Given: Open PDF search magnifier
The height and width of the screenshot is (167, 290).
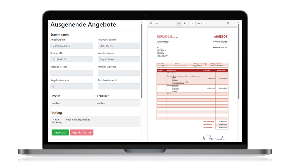Looking at the screenshot, I should pyautogui.click(x=228, y=23).
